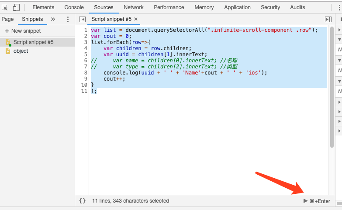Image resolution: width=342 pixels, height=210 pixels.
Task: Open the Audits tab
Action: tap(297, 7)
